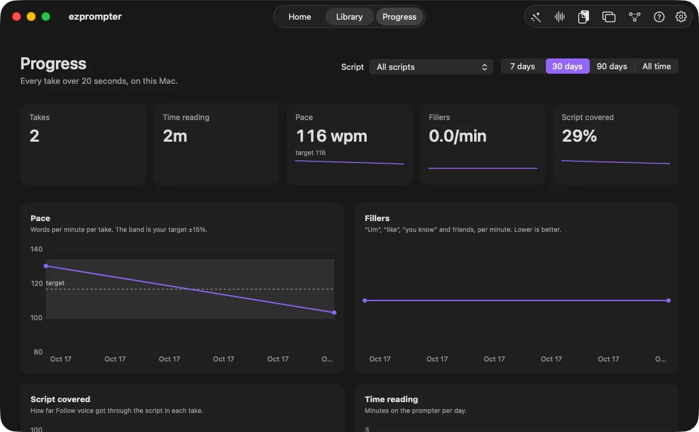This screenshot has height=432, width=699.
Task: Set range to 7 days
Action: click(x=522, y=67)
